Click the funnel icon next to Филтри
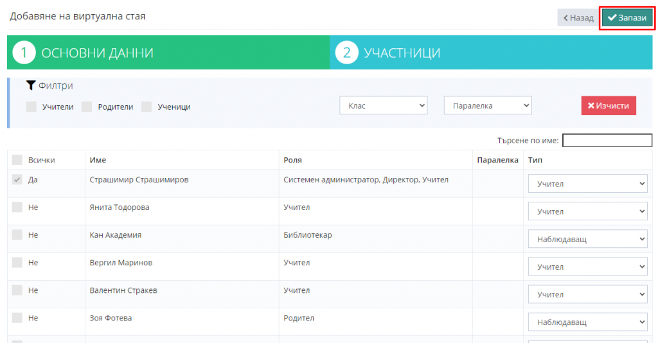The image size is (658, 343). pyautogui.click(x=30, y=85)
